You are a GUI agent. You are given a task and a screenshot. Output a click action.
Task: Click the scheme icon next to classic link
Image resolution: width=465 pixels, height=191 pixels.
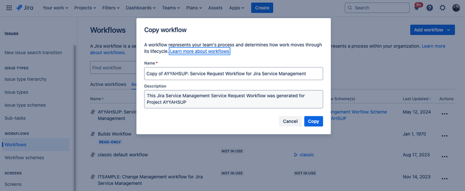[296, 155]
